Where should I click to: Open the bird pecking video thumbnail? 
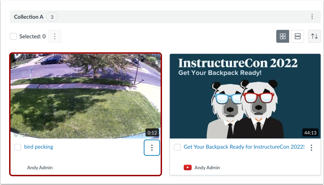[86, 96]
